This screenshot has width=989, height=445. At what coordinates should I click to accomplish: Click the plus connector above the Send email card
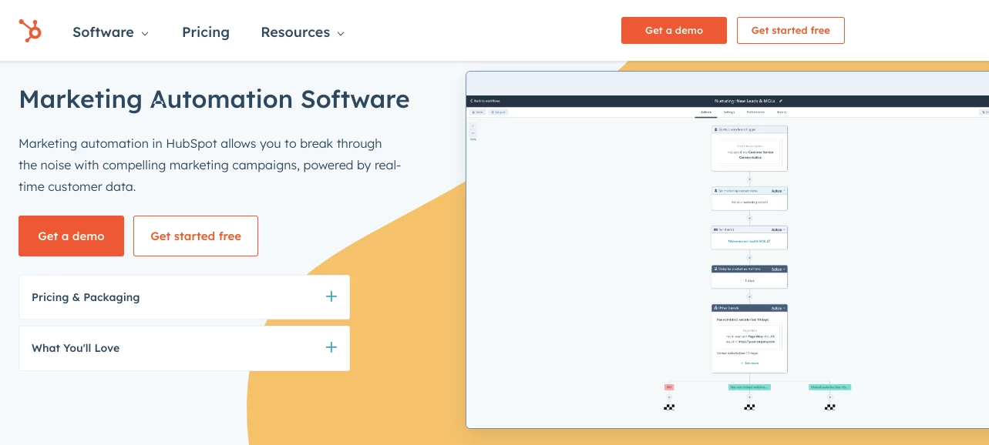[x=749, y=218]
